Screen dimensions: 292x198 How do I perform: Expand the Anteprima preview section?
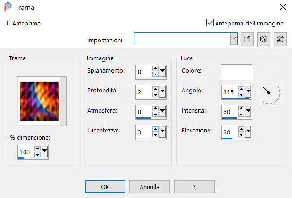(8, 23)
